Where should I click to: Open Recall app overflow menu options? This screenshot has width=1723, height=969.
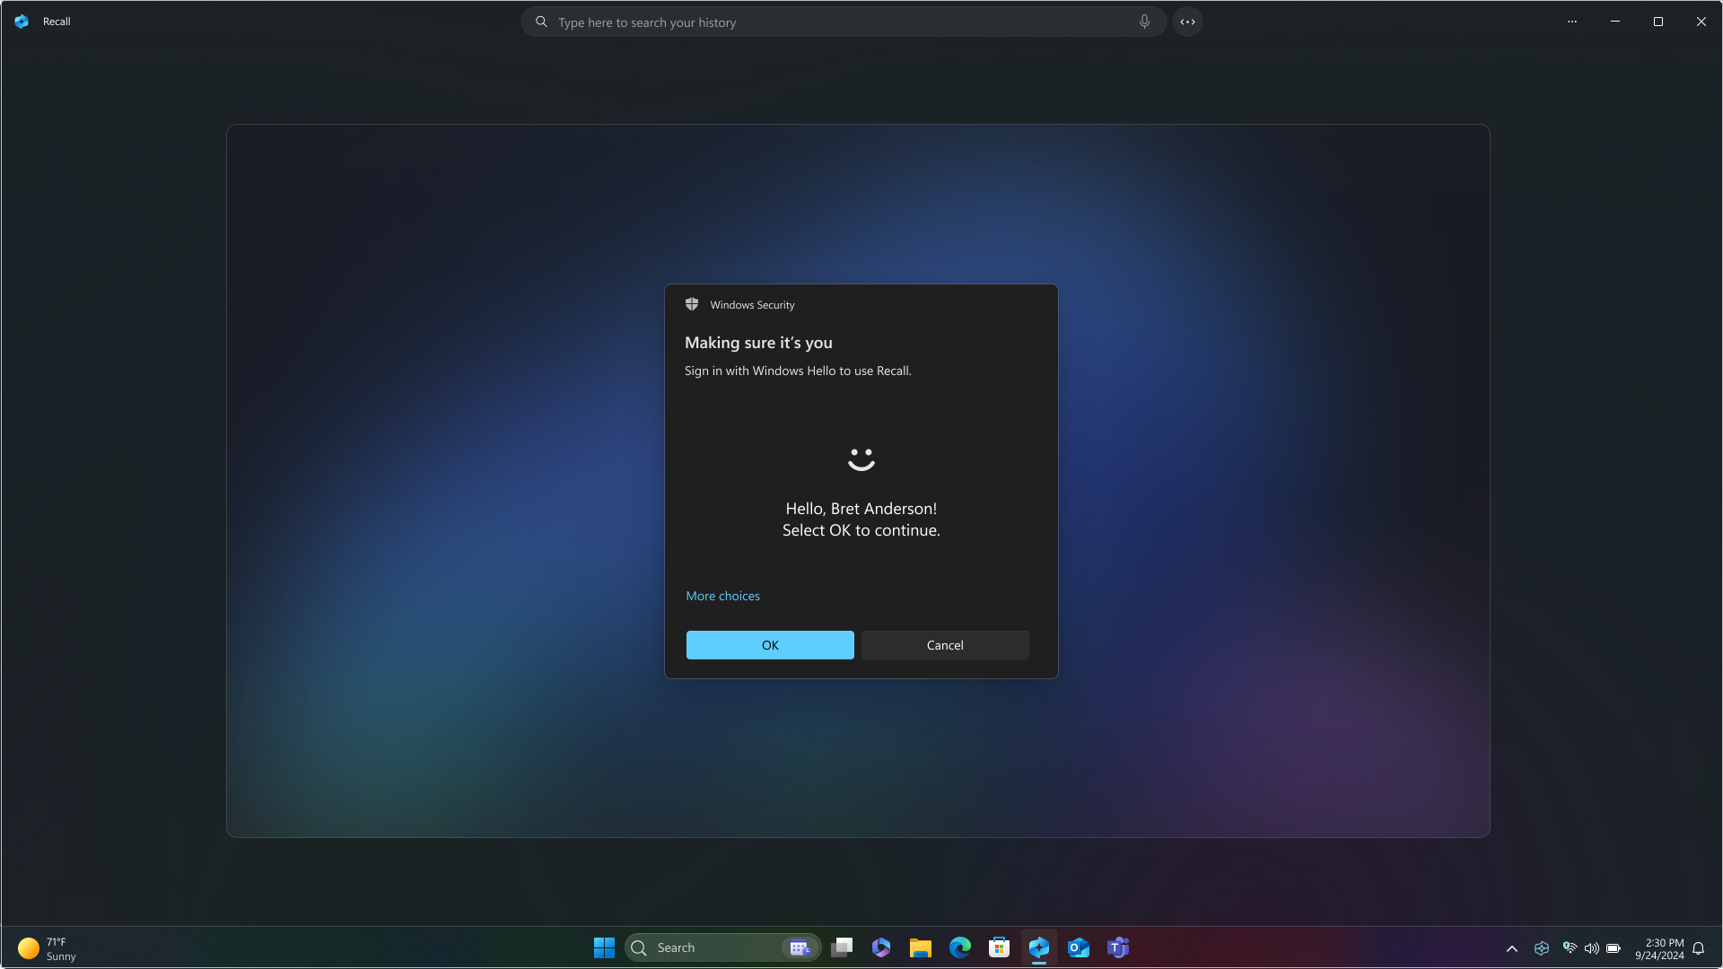(x=1571, y=22)
